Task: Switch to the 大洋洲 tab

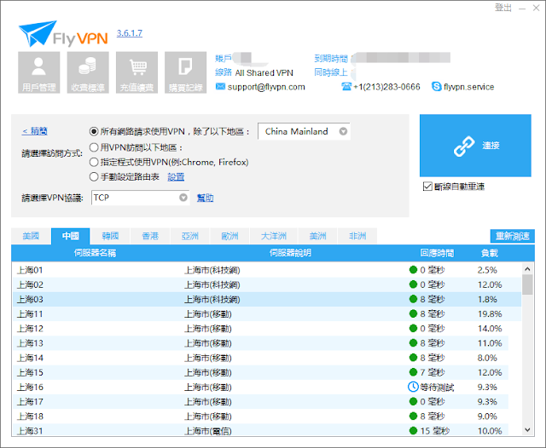Action: tap(274, 236)
